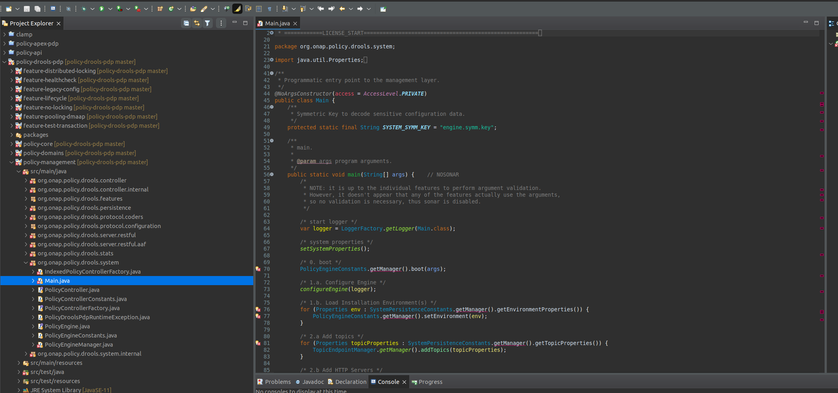Screen dimensions: 838x393
Task: Click the Open Perspective toolbar icon
Action: pyautogui.click(x=383, y=9)
